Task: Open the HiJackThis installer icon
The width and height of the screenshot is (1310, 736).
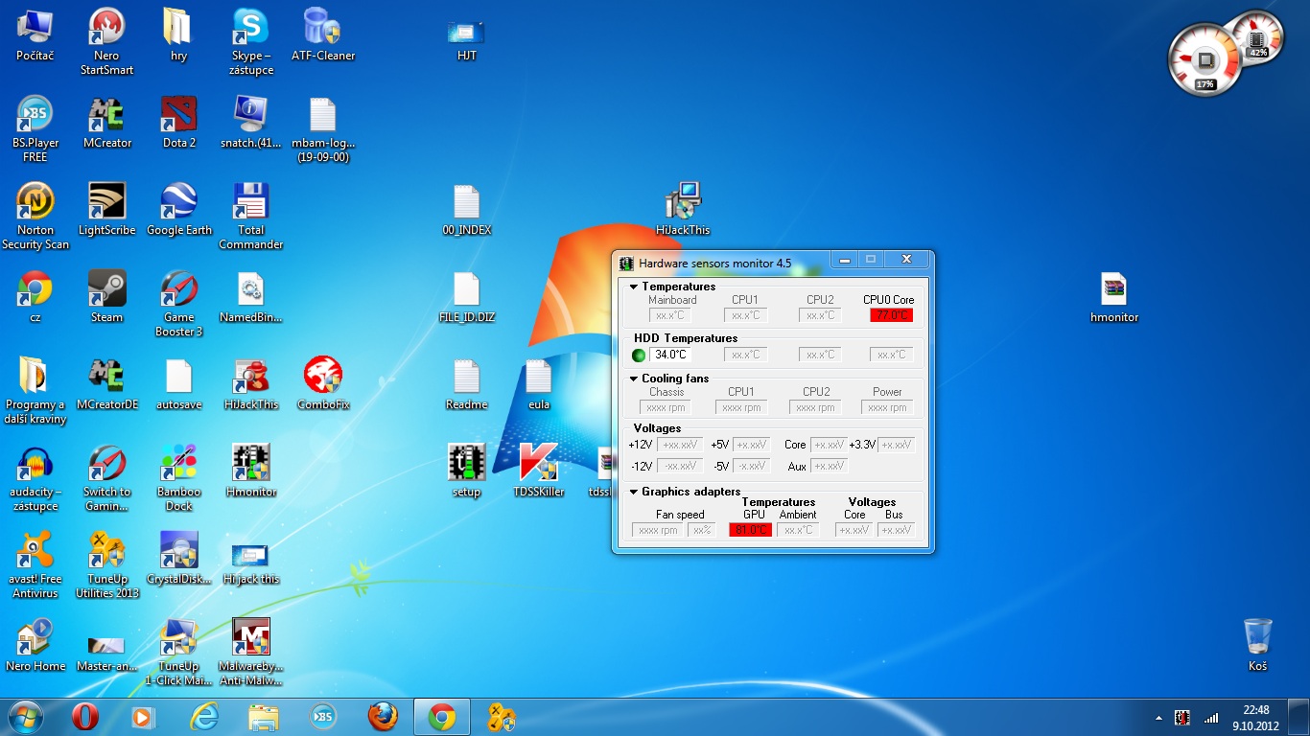Action: pyautogui.click(x=683, y=202)
